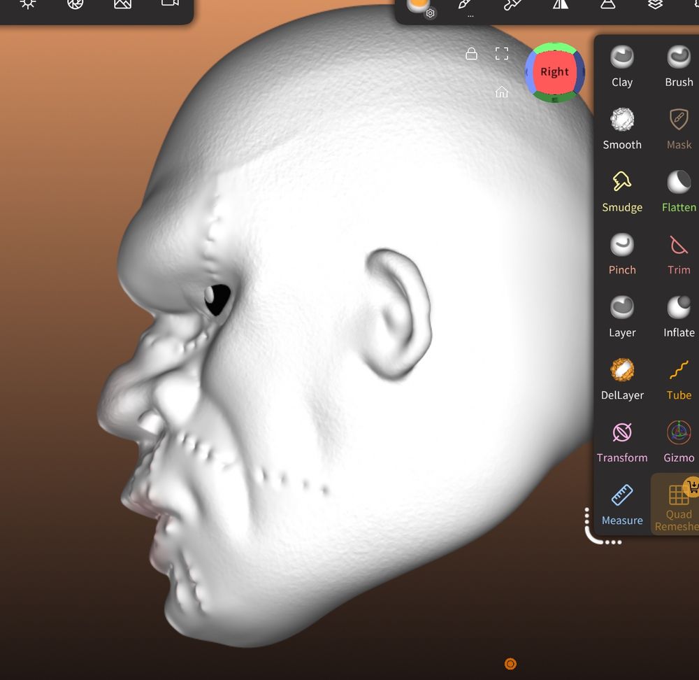Toggle the camera lock padlock
Image resolution: width=699 pixels, height=680 pixels.
[x=471, y=54]
